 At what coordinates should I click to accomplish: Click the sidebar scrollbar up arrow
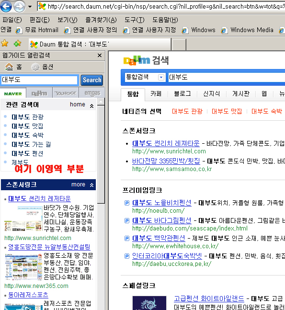coord(101,102)
